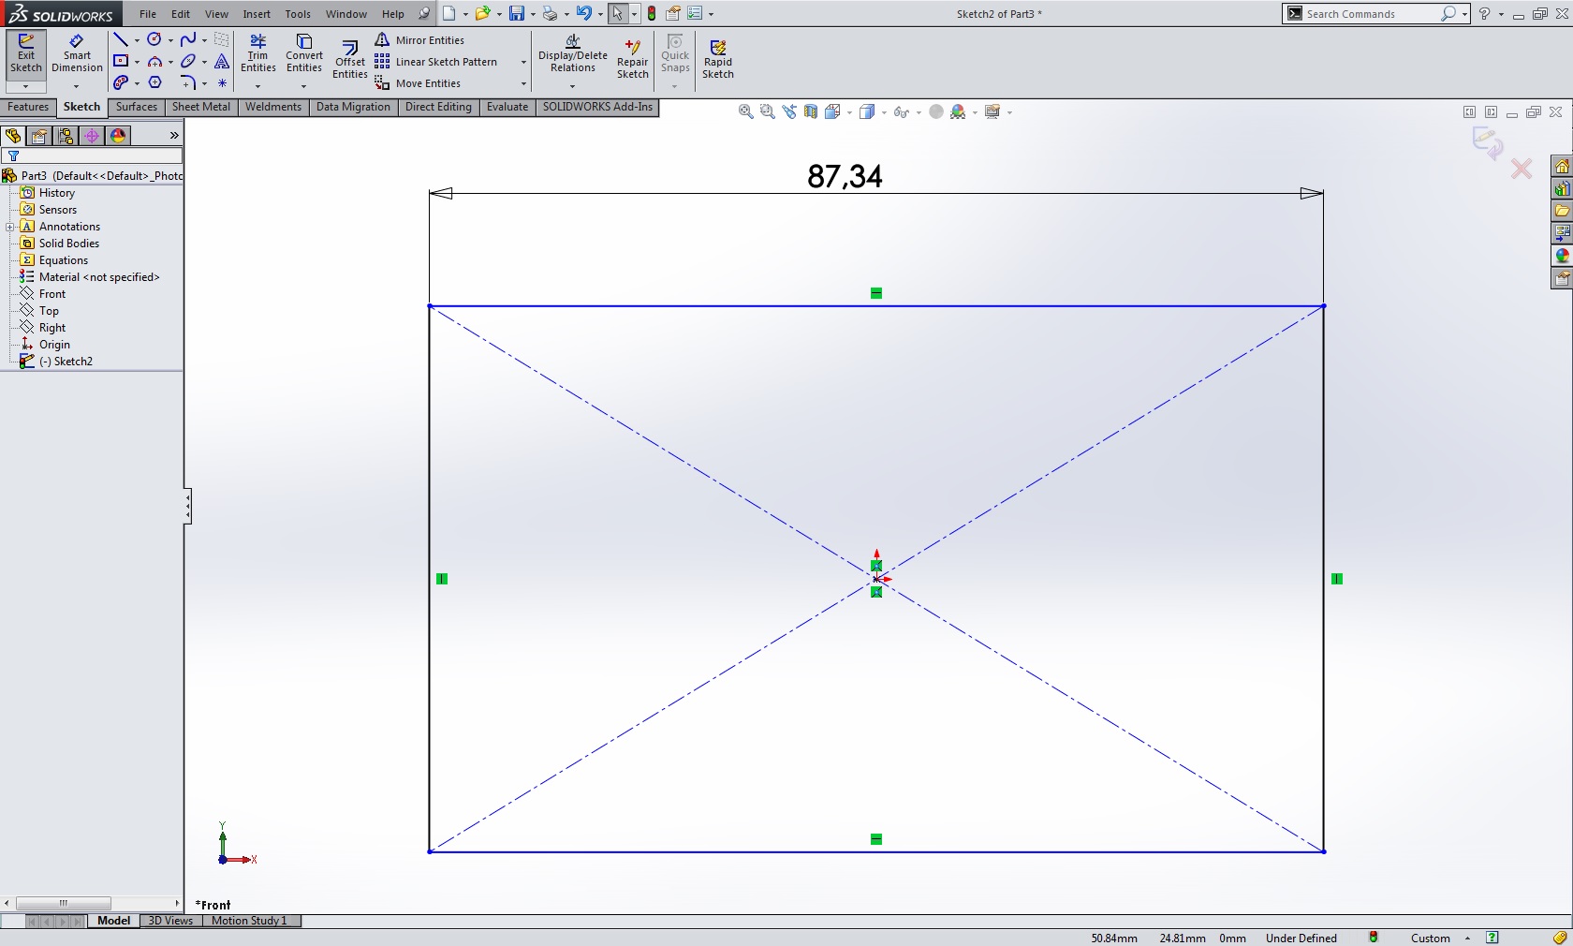Open the Linear Sketch Pattern dropdown arrow
This screenshot has height=946, width=1573.
click(523, 63)
